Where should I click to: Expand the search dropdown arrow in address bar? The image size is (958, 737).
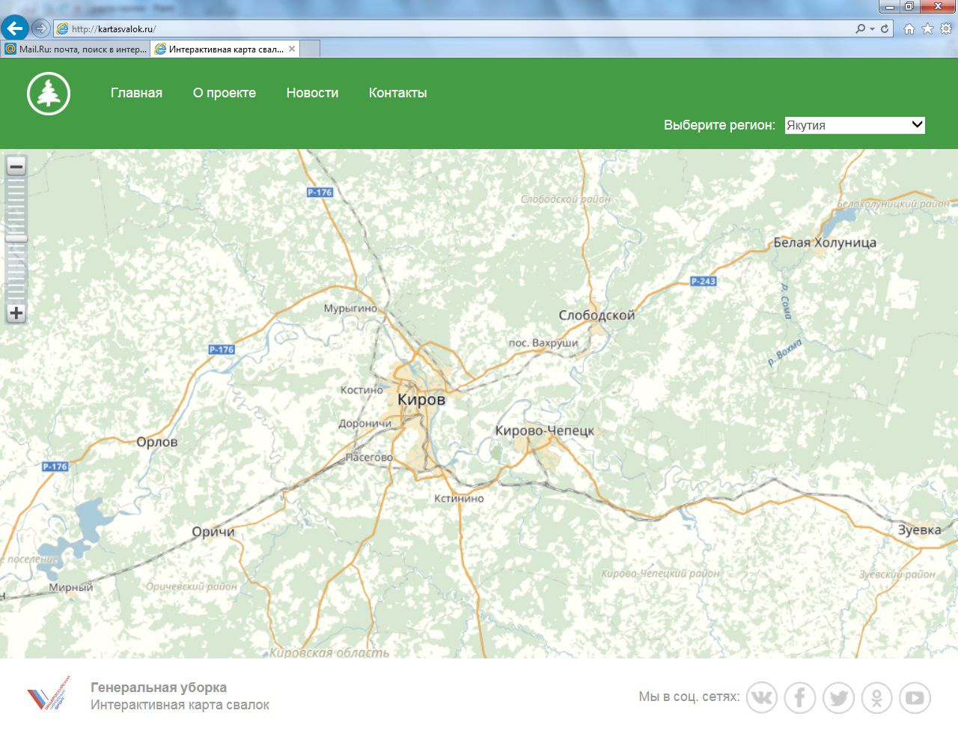pos(872,29)
